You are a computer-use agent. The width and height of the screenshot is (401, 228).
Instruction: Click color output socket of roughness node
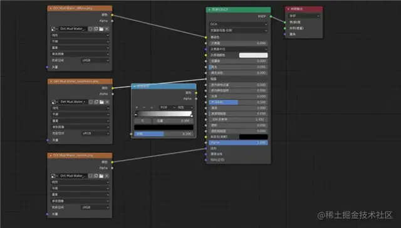point(113,88)
